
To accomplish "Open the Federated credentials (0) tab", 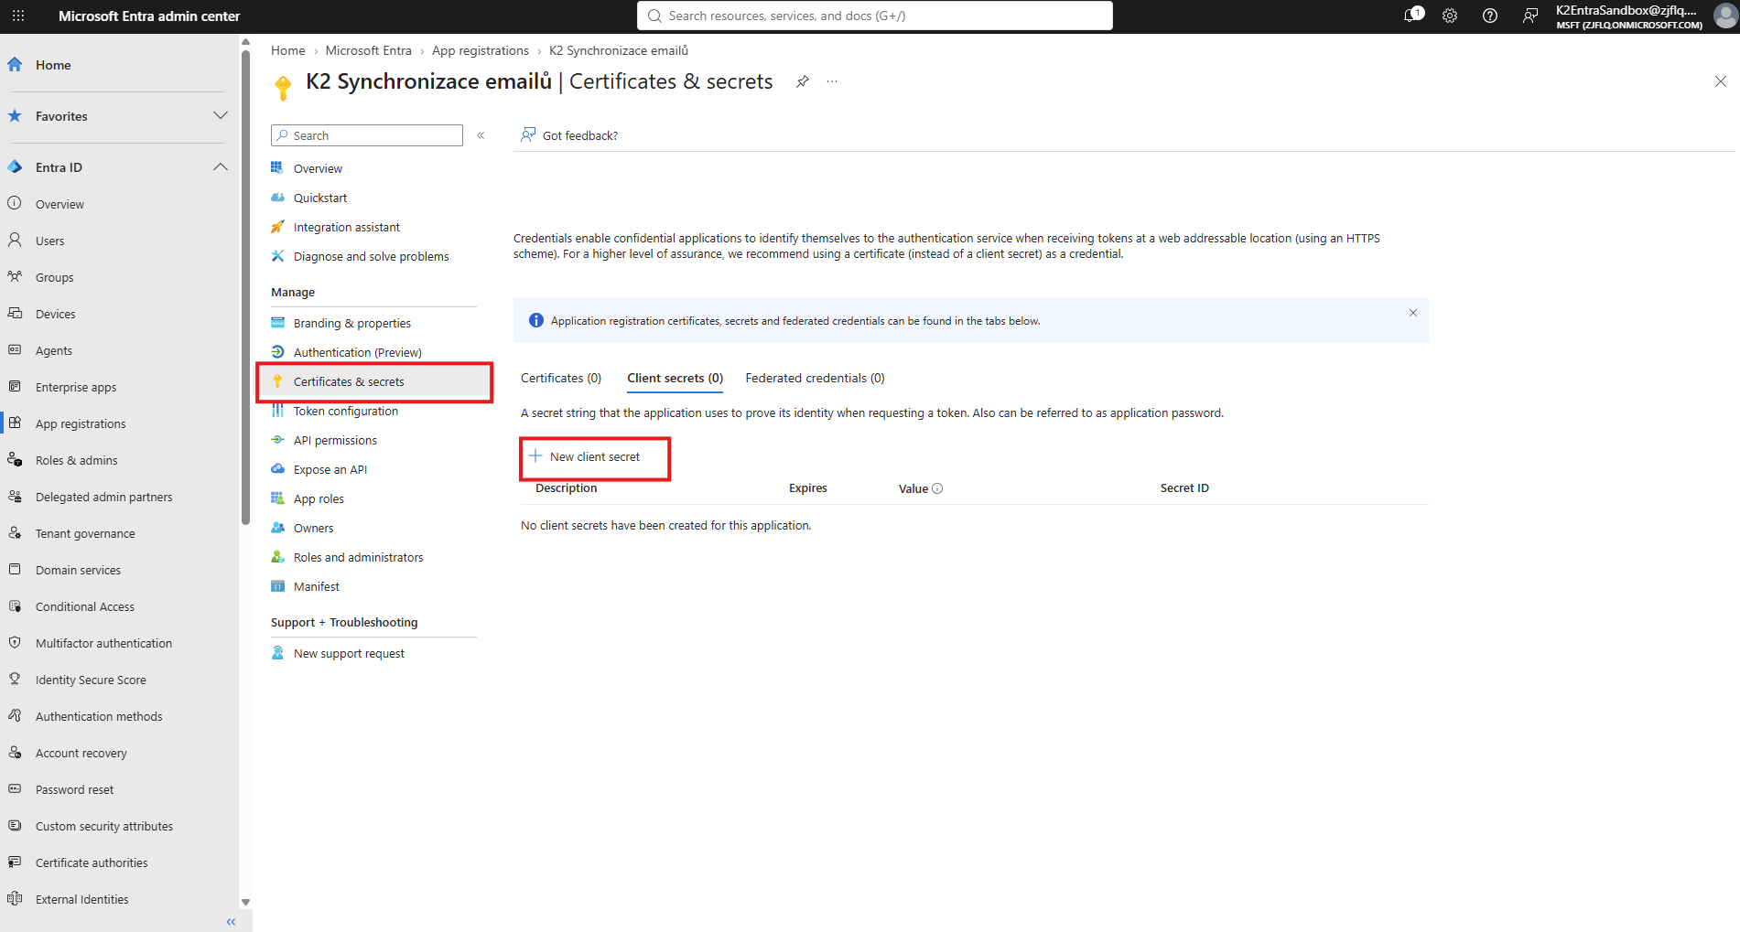I will (816, 378).
